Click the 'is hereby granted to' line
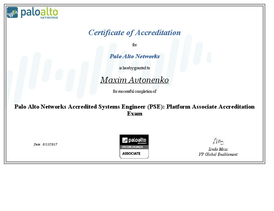This screenshot has width=274, height=211. point(134,68)
